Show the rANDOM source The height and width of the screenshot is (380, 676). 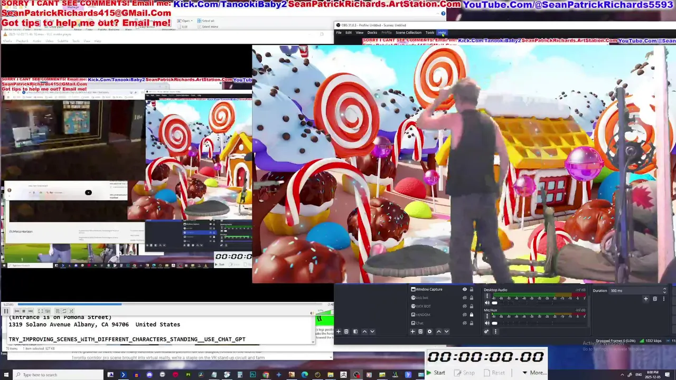point(465,315)
